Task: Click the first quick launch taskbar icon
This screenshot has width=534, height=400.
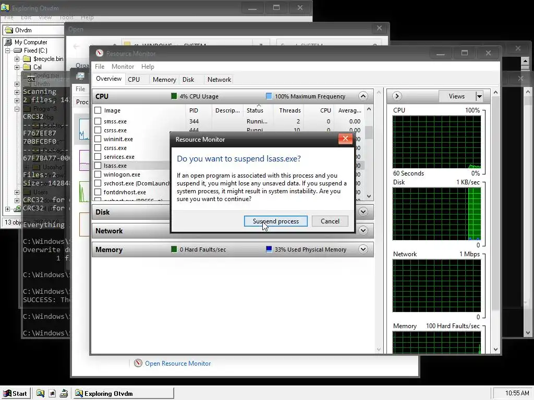Action: 40,393
